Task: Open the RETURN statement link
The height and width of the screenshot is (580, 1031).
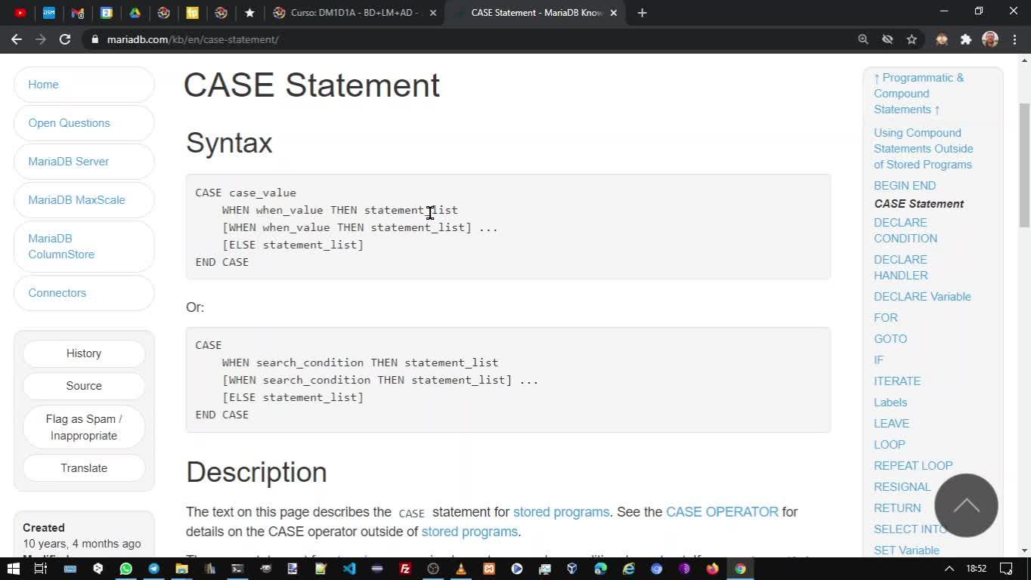Action: coord(897,508)
